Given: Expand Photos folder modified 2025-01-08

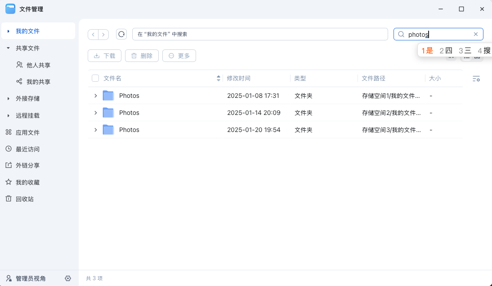Looking at the screenshot, I should pyautogui.click(x=96, y=96).
